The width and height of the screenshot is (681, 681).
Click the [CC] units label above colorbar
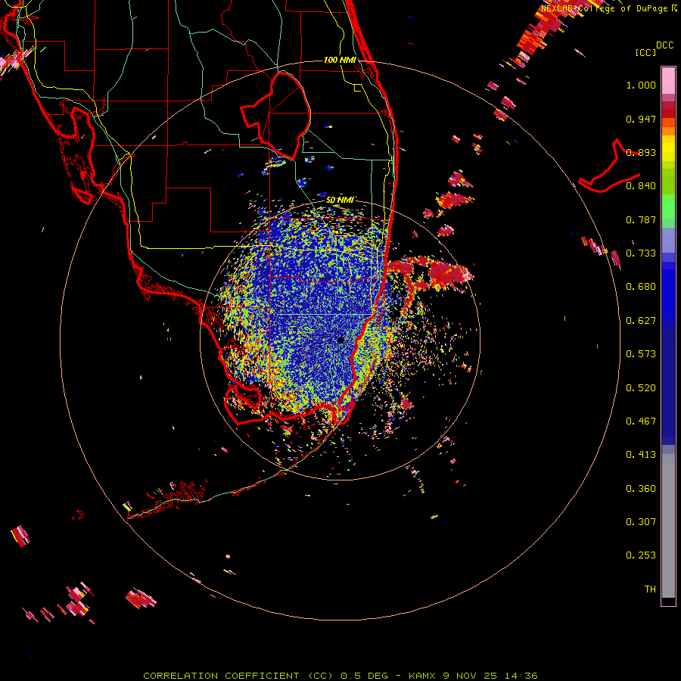(x=645, y=52)
